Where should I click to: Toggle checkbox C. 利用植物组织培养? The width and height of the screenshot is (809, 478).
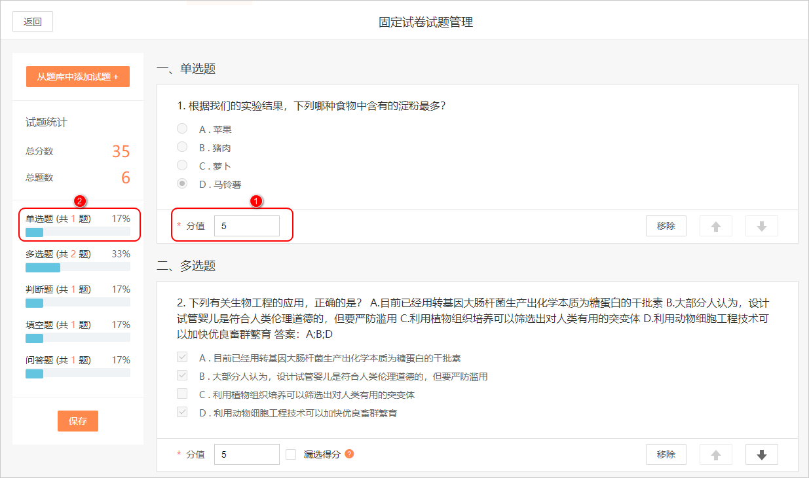[182, 394]
